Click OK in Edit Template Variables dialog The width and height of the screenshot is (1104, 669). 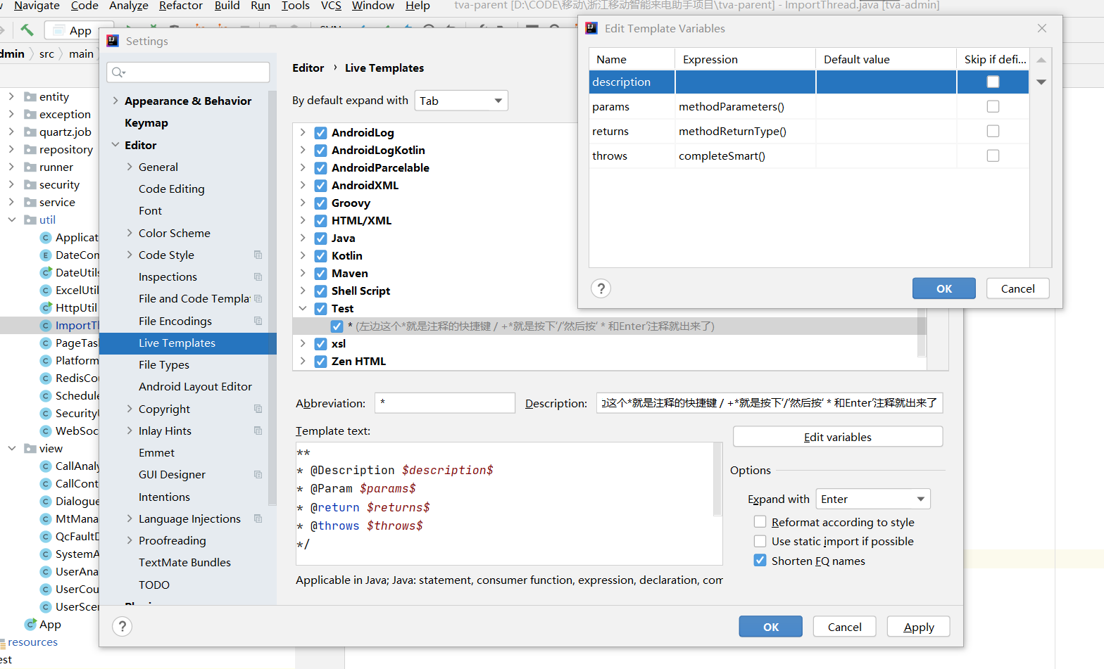[x=944, y=288]
